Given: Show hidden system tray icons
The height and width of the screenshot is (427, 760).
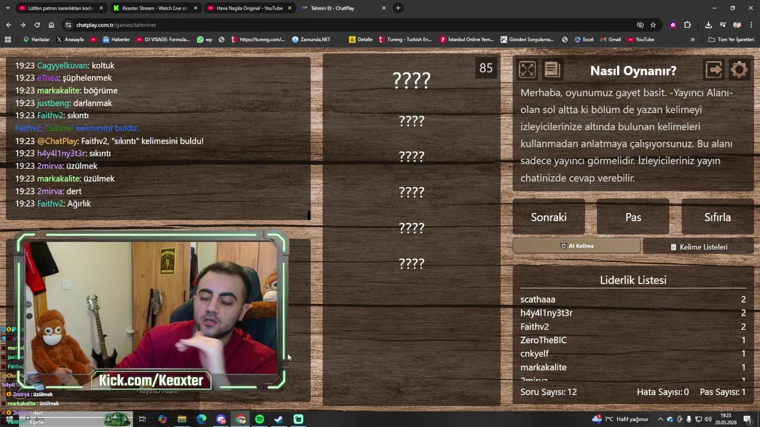Looking at the screenshot, I should coord(660,419).
